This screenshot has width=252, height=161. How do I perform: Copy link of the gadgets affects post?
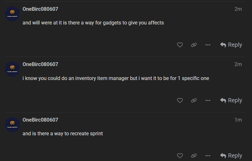194,45
